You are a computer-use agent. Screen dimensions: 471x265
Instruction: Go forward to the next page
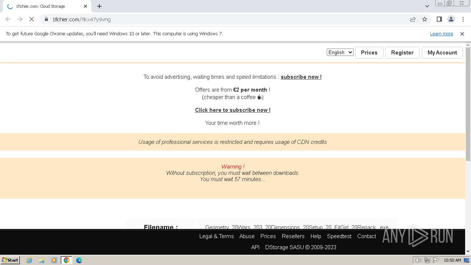pyautogui.click(x=20, y=19)
